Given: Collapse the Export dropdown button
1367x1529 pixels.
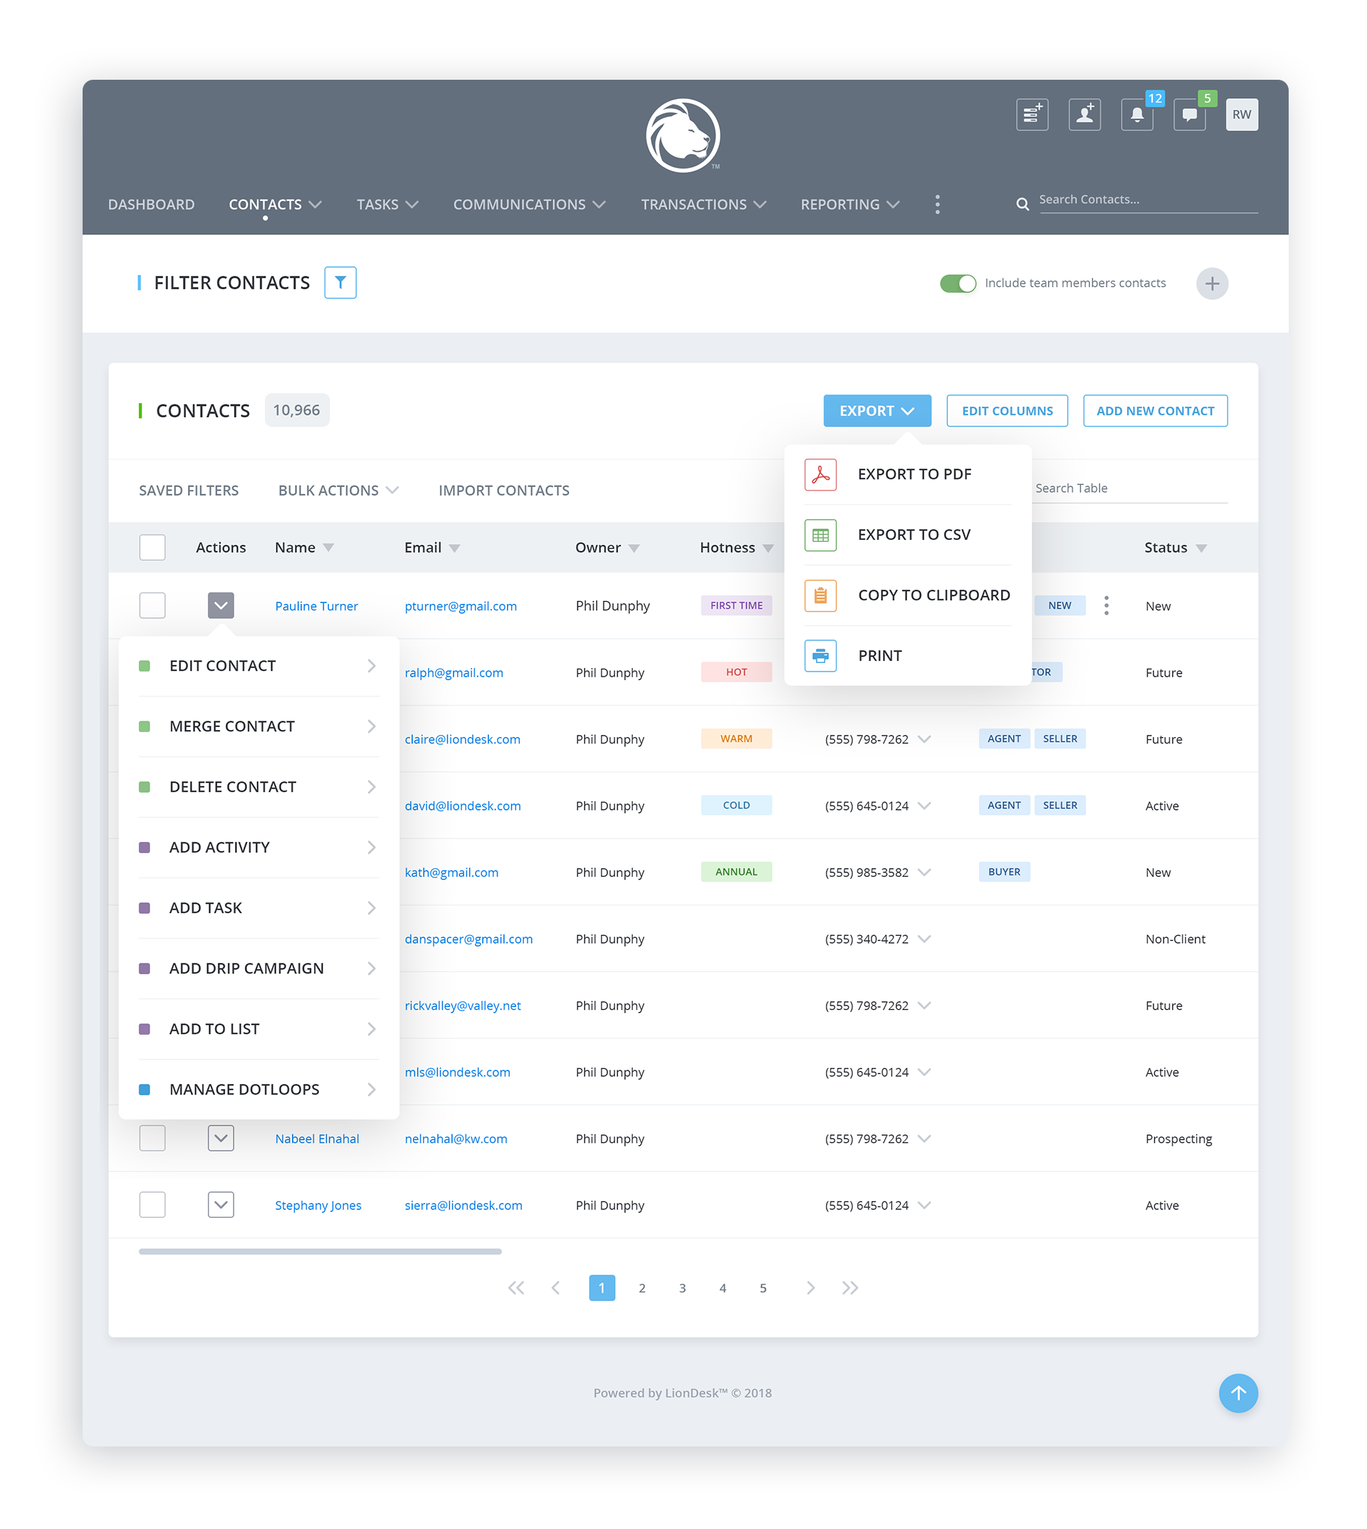Looking at the screenshot, I should click(876, 410).
